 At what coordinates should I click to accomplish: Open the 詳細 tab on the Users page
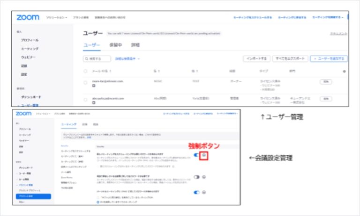[135, 45]
